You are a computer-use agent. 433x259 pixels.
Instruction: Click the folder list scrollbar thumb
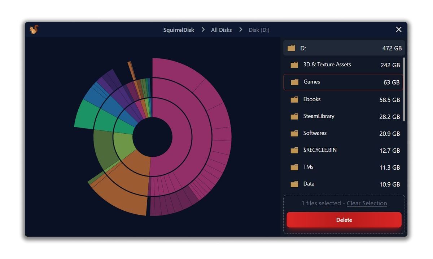pos(404,89)
